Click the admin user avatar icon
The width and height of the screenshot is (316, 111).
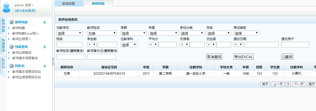(x=7, y=7)
